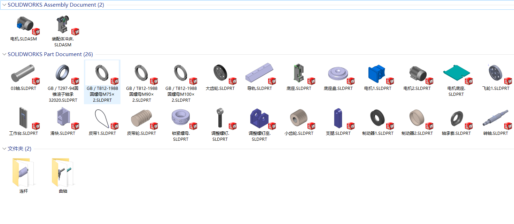Open the 曲轴 folder
The height and width of the screenshot is (224, 514).
point(63,172)
